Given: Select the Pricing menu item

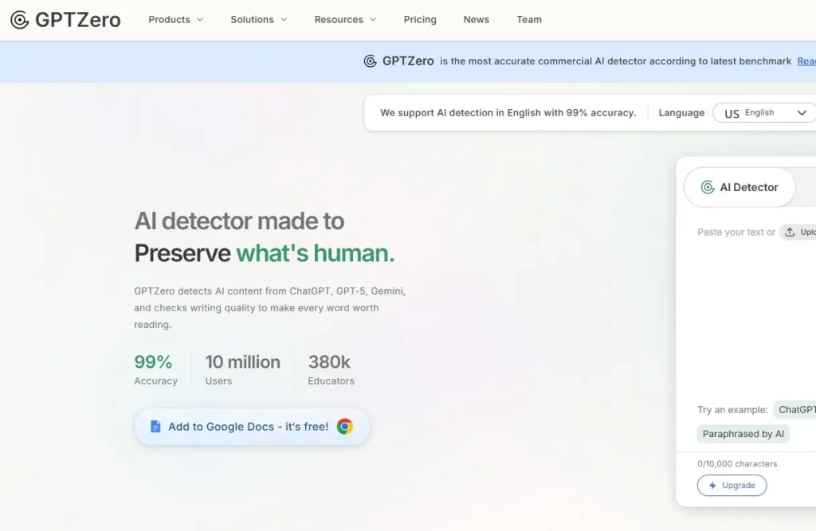Looking at the screenshot, I should (420, 19).
